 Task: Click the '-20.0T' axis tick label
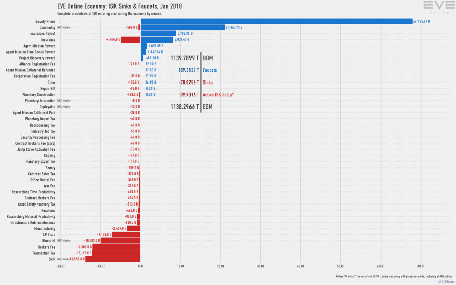tap(61, 266)
